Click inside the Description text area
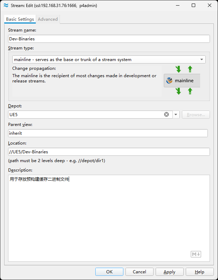Screen dimensions: 218x280 tap(109, 218)
